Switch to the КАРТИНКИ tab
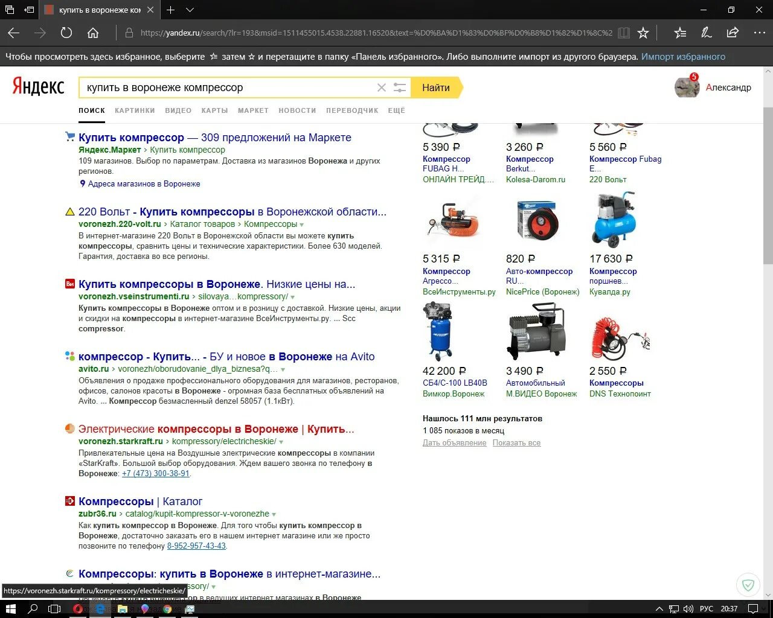773x618 pixels. point(135,110)
